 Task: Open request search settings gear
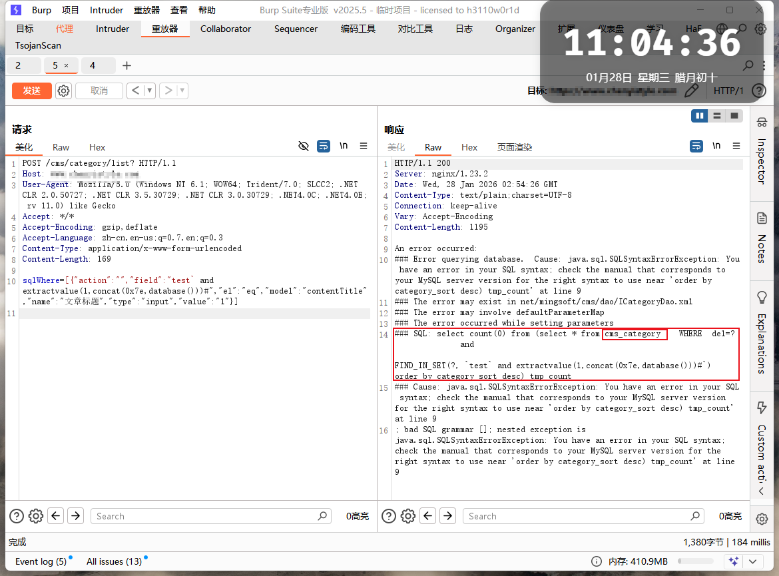click(x=36, y=516)
